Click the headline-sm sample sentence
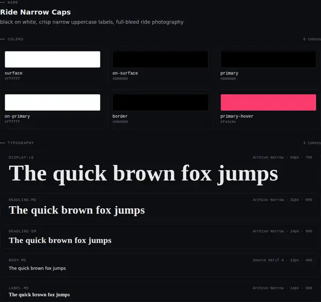Image resolution: width=321 pixels, height=302 pixels. tap(60, 240)
